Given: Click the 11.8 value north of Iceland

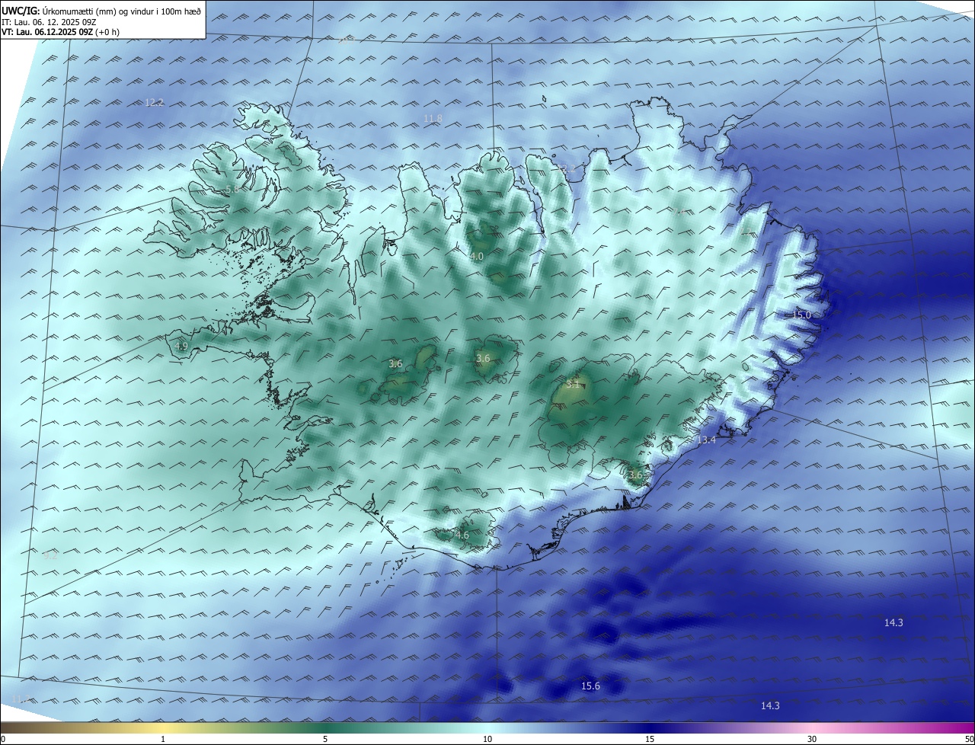Looking at the screenshot, I should pos(433,118).
